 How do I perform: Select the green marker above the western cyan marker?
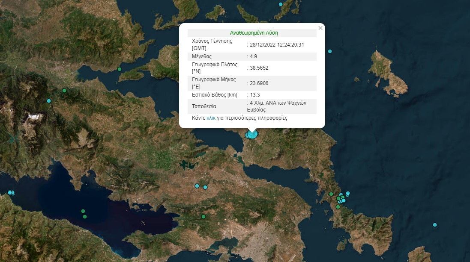pos(64,91)
